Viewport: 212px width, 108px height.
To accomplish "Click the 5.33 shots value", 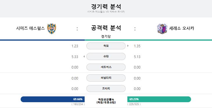I will pos(75,57).
